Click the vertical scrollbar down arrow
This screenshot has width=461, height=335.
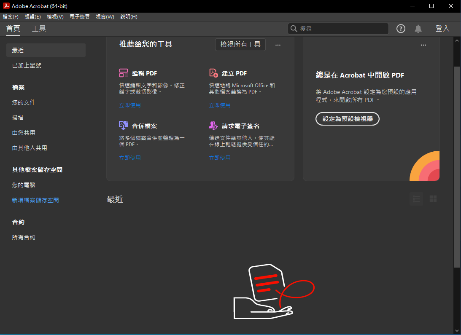[x=457, y=330]
